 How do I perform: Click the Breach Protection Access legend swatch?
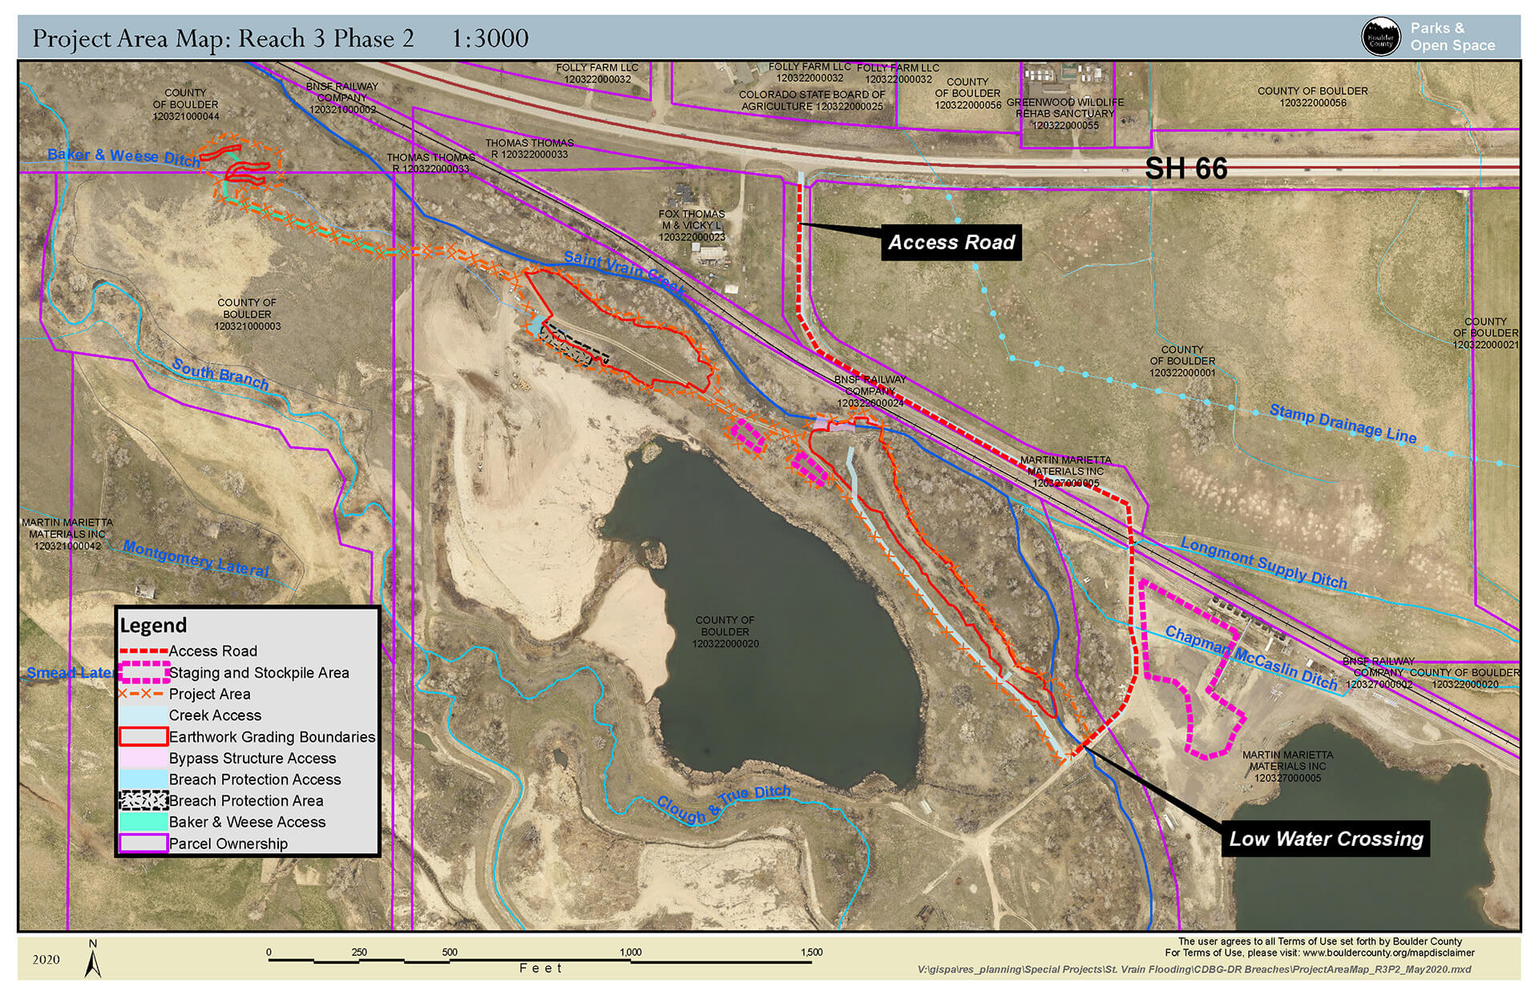tap(143, 779)
